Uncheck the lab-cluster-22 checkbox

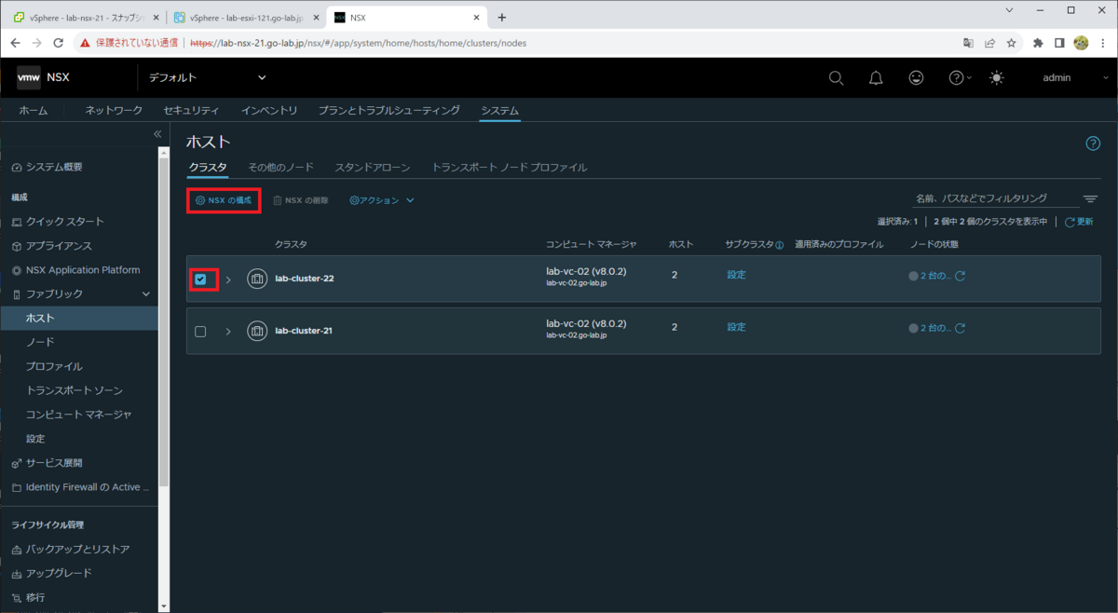[x=200, y=279]
